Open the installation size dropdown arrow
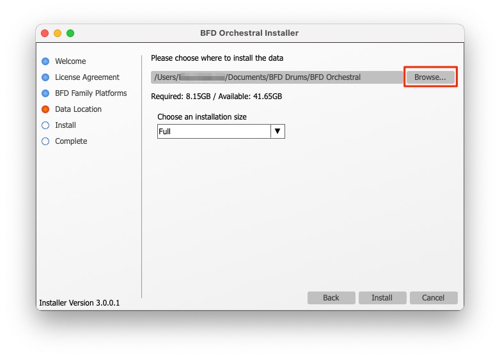 pos(277,131)
